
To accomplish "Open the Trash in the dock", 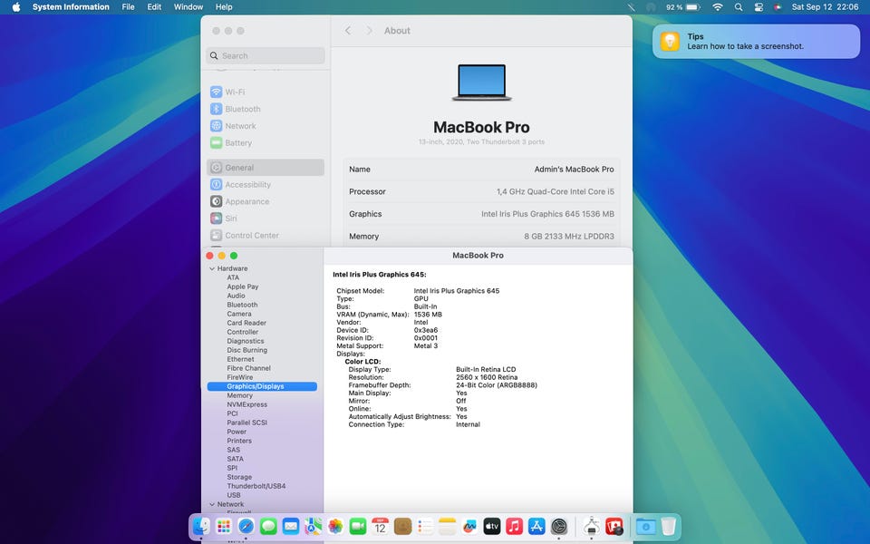I will tap(669, 526).
